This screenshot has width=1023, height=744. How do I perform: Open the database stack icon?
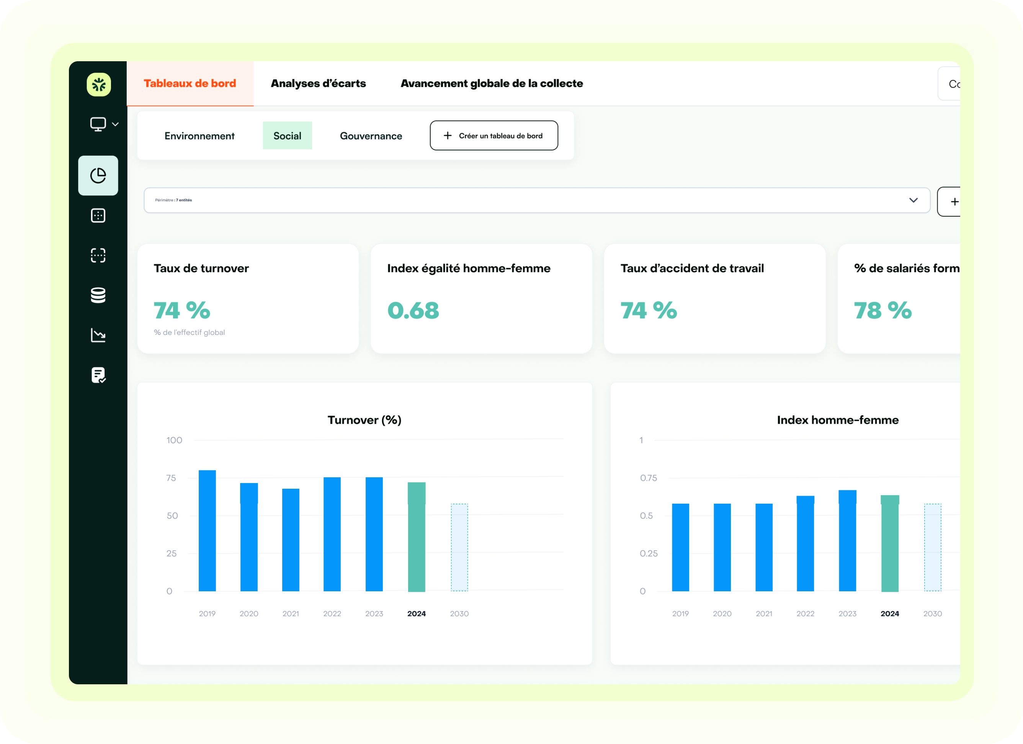coord(98,295)
